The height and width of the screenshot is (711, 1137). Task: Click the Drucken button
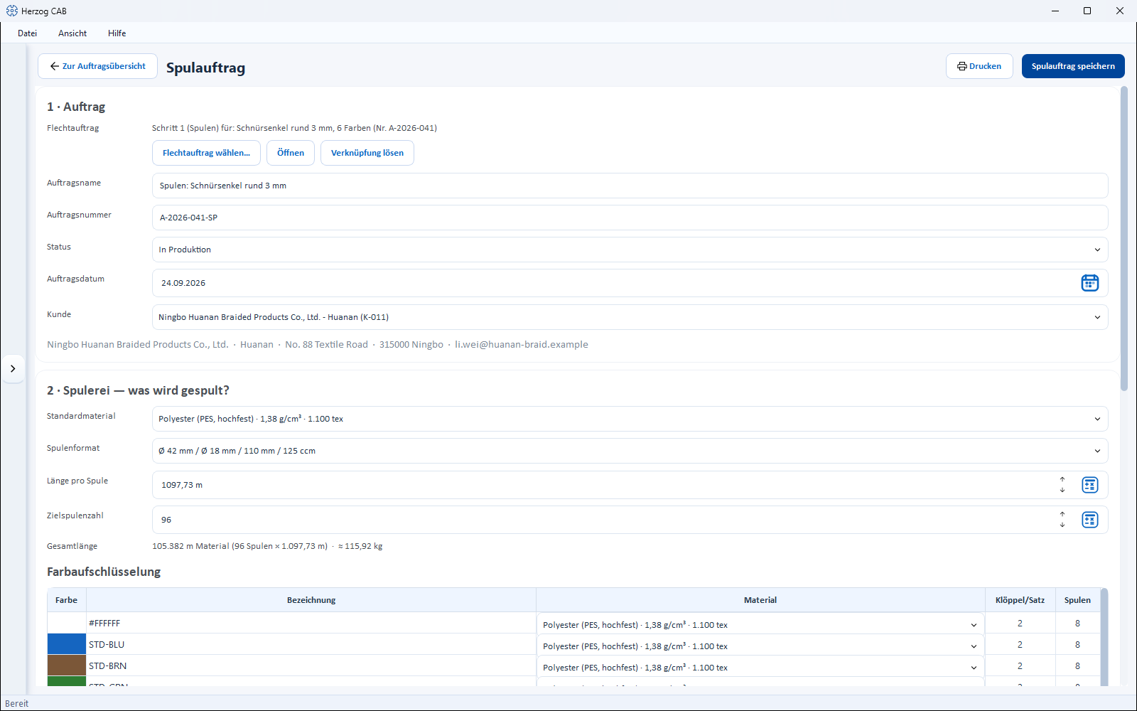[979, 66]
